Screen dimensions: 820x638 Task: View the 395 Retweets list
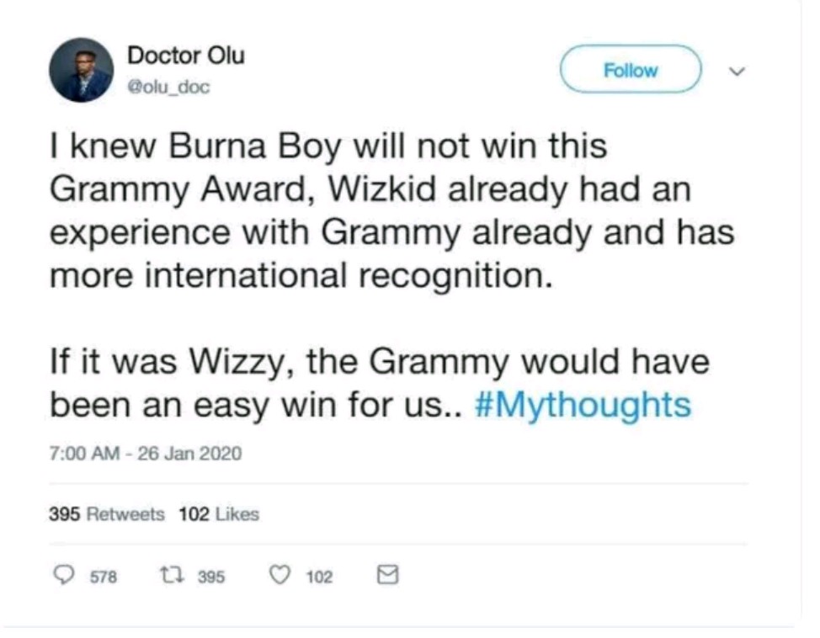point(107,514)
